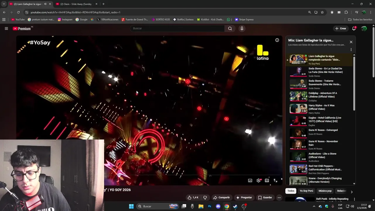Open Windows Start menu
375x211 pixels.
tap(131, 206)
